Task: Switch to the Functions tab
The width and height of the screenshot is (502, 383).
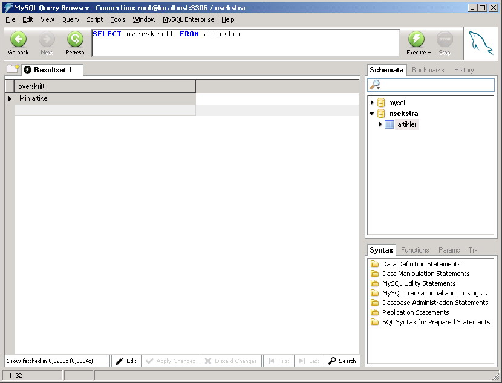Action: click(415, 250)
